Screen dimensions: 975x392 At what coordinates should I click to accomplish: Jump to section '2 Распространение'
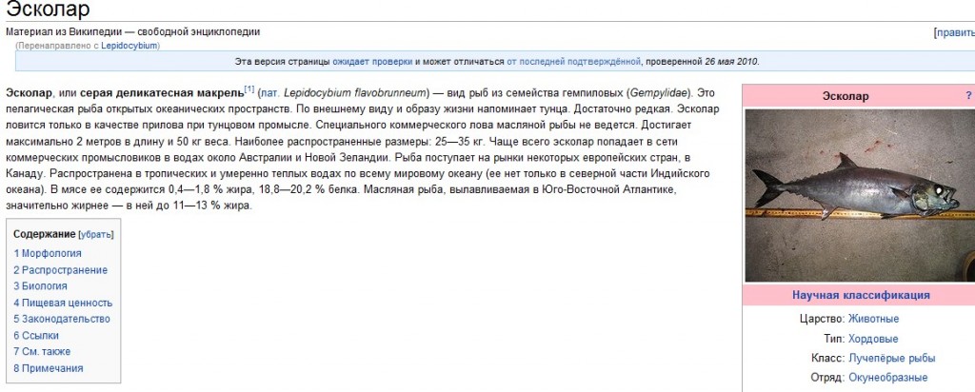click(x=60, y=270)
